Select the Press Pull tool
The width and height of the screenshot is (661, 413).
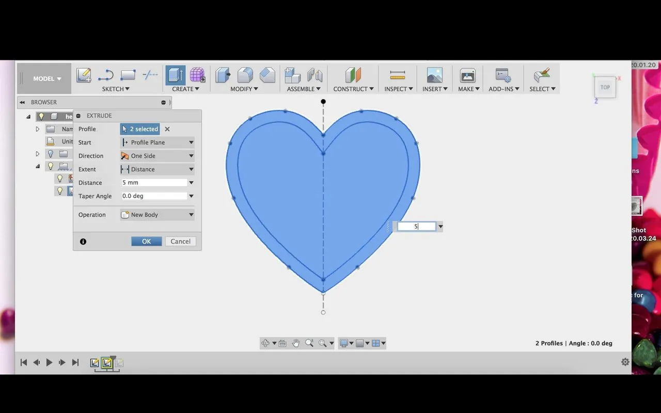point(223,75)
